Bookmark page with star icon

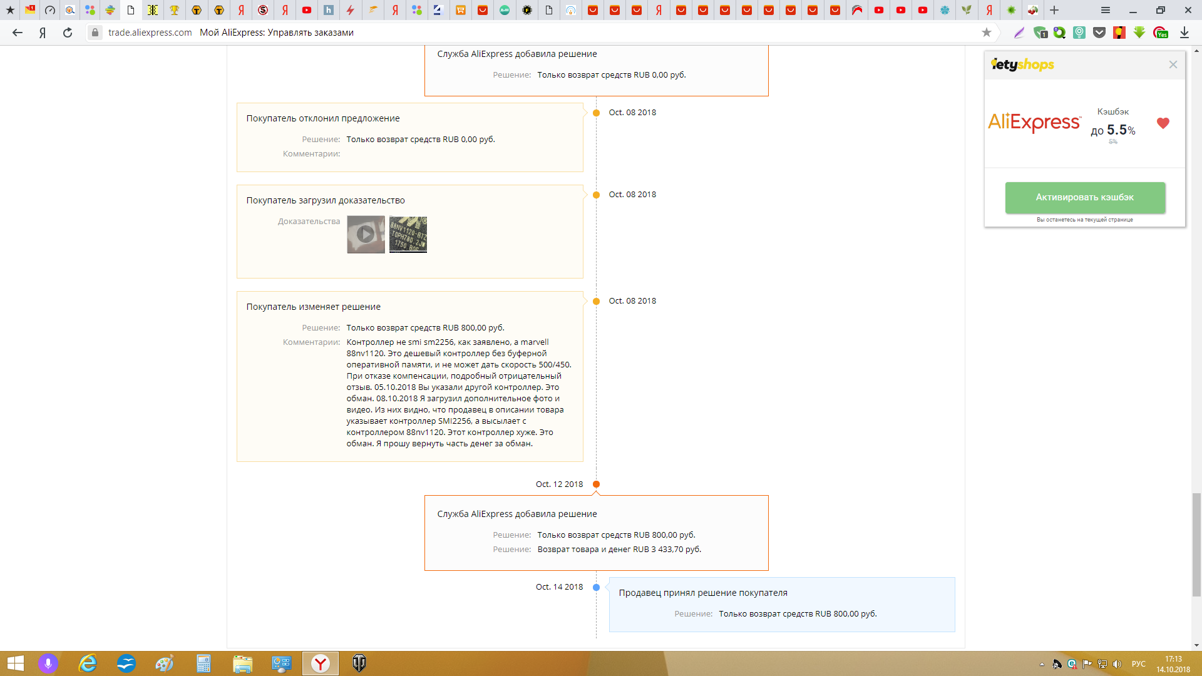pyautogui.click(x=987, y=33)
